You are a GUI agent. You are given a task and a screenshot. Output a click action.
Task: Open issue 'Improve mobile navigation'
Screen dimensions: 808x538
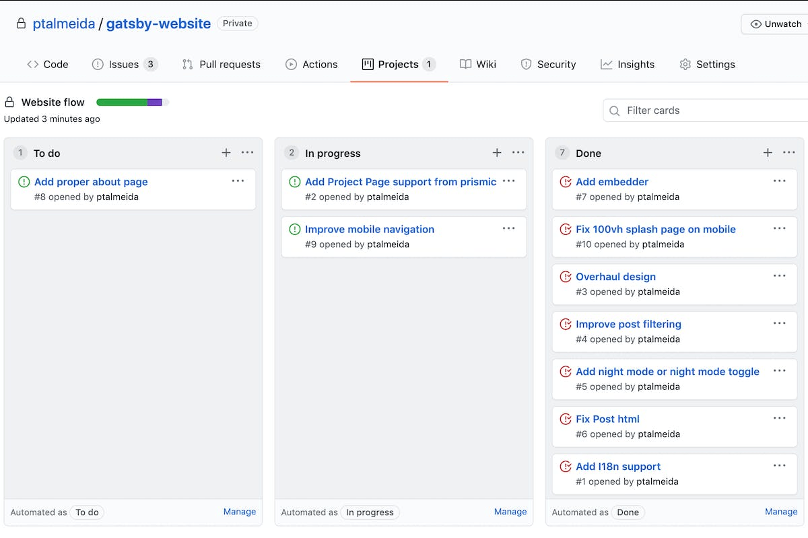pyautogui.click(x=370, y=229)
